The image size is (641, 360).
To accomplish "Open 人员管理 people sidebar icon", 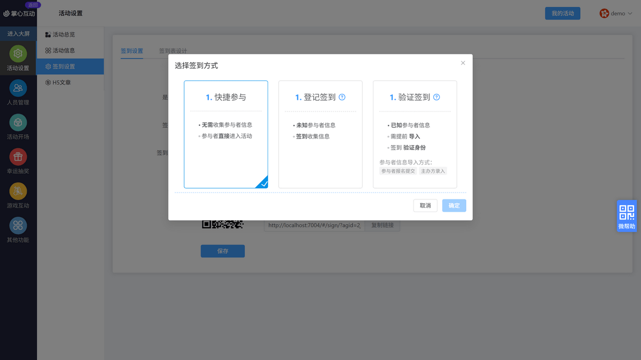I will coord(18,88).
